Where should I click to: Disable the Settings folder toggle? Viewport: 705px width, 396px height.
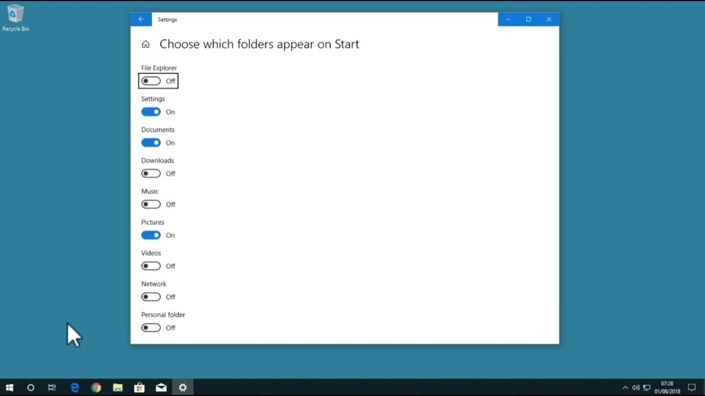click(150, 112)
